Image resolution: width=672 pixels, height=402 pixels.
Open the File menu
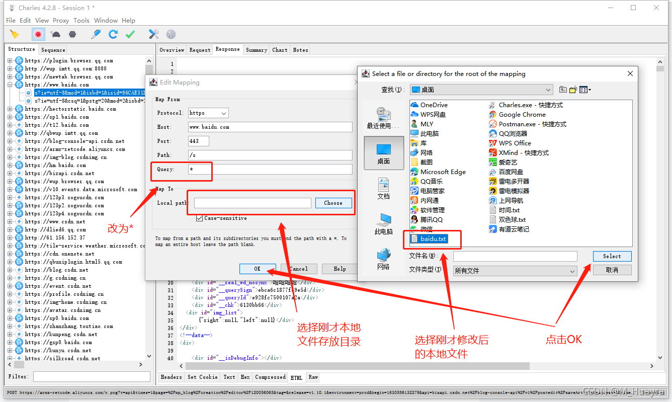pos(11,21)
